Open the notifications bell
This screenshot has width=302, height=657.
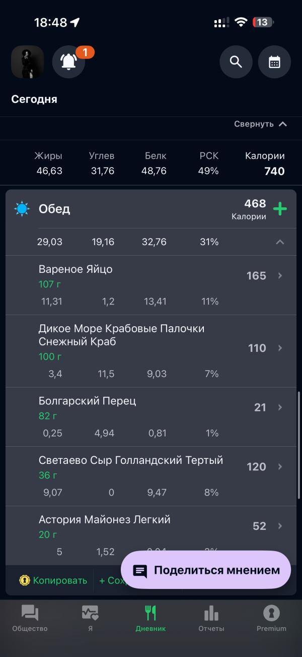pyautogui.click(x=69, y=62)
